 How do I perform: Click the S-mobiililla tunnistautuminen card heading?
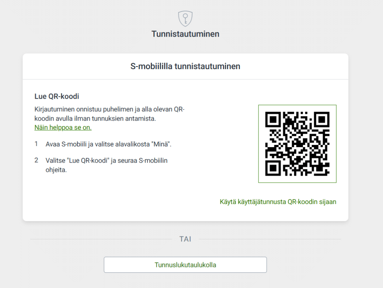185,66
